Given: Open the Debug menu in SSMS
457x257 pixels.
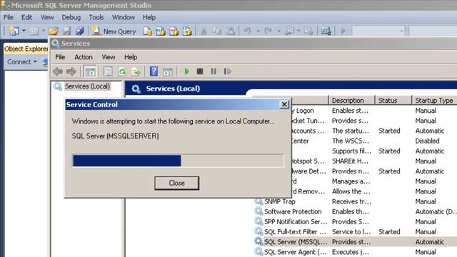Looking at the screenshot, I should coord(71,17).
